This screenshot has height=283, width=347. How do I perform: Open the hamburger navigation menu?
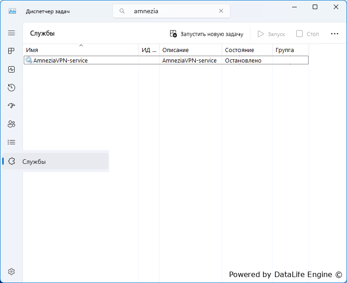click(x=11, y=33)
